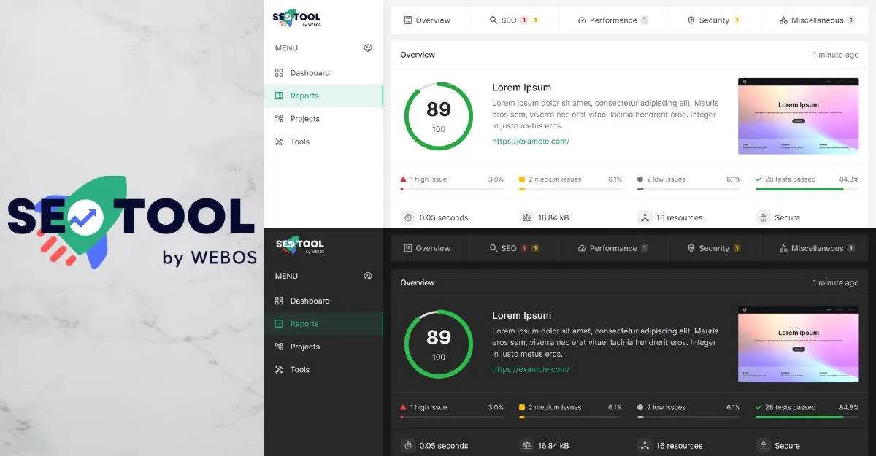Screen dimensions: 876x456
Task: Switch to the Overview tab in dark panel
Action: point(430,248)
